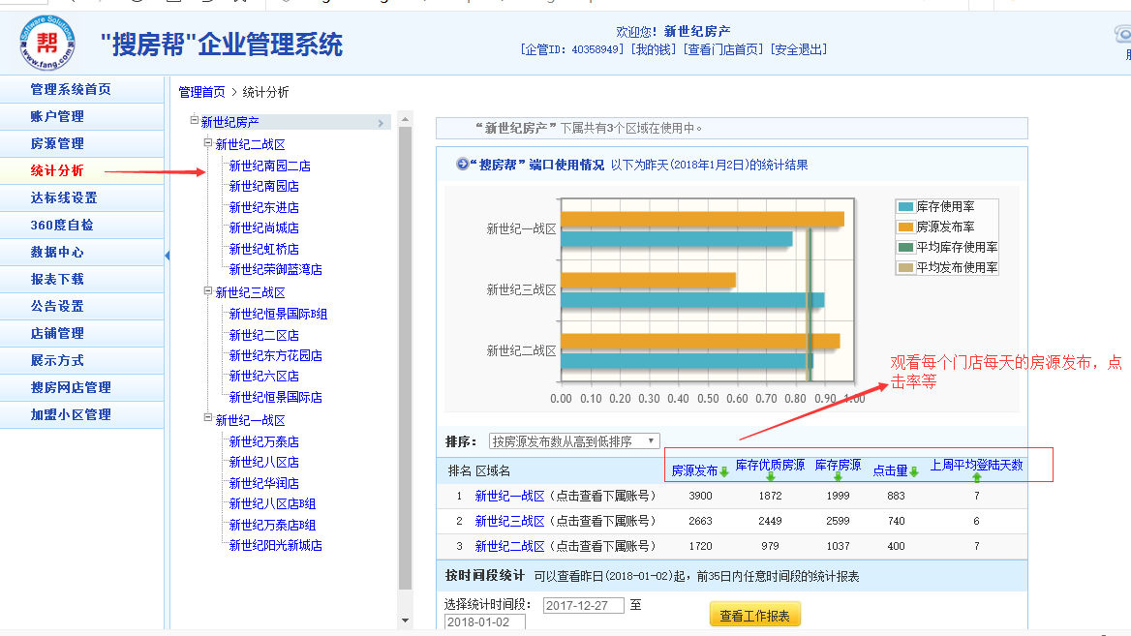This screenshot has width=1131, height=636.
Task: Open 账户管理 in the left menu
Action: [x=57, y=117]
